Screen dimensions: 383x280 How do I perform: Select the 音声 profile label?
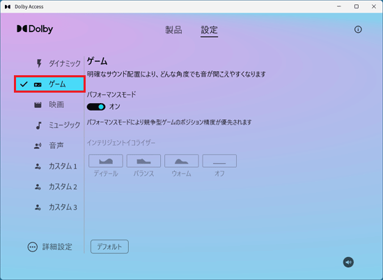tap(56, 146)
